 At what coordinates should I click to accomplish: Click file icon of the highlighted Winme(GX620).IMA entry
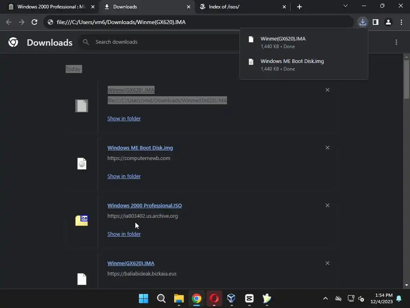pos(82,106)
